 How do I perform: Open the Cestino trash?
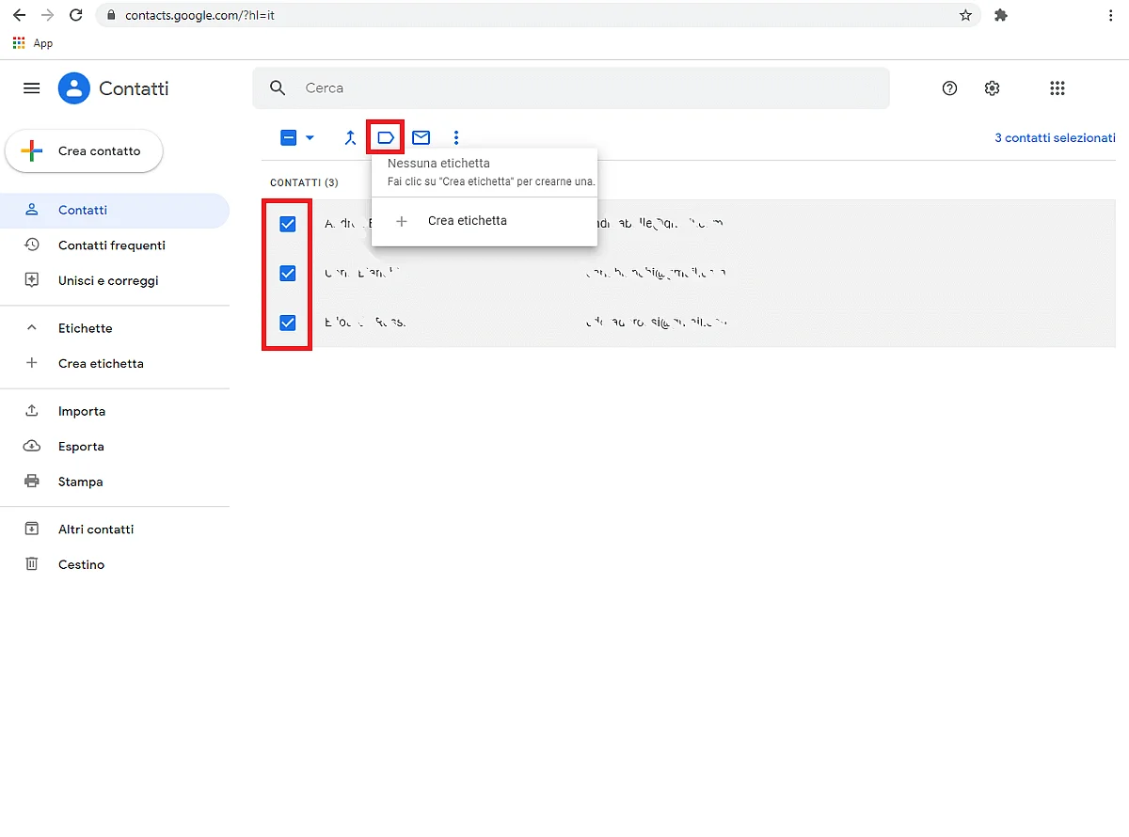point(115,564)
